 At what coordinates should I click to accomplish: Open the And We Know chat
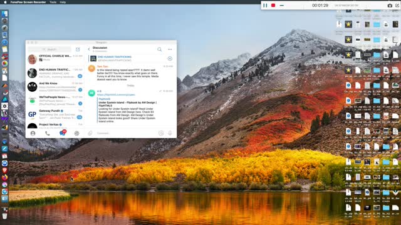click(x=55, y=87)
